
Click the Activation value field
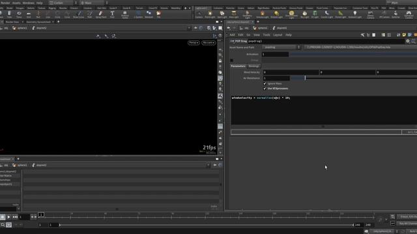(275, 54)
